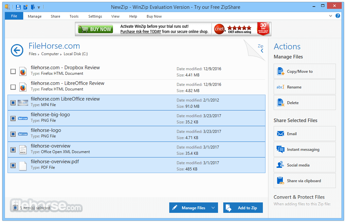Open the Tools menu
The height and width of the screenshot is (222, 346).
74,16
